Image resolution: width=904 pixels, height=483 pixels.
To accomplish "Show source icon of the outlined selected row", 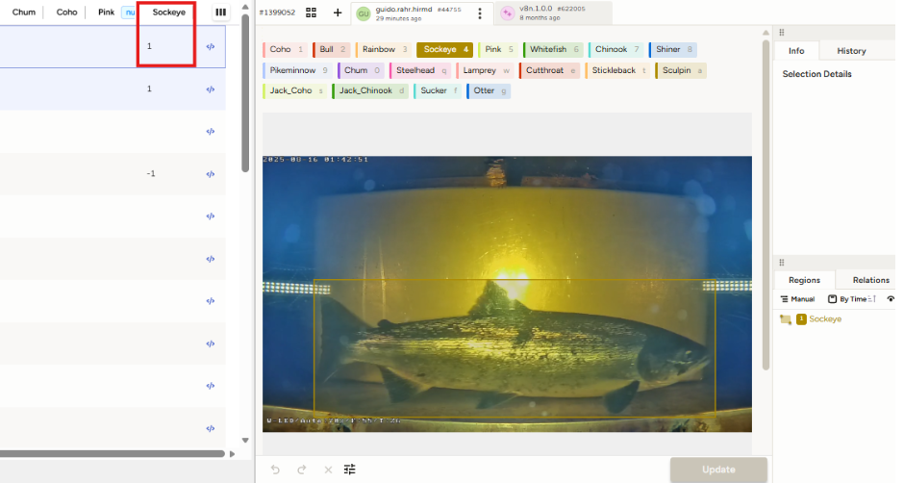I will tap(211, 47).
